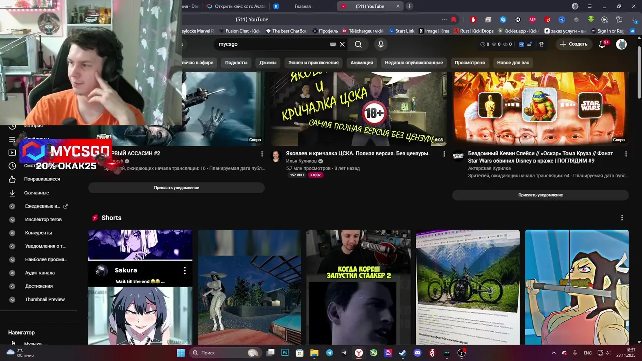642x361 pixels.
Task: Click Прислать уведомление under the Кевин Спейси video
Action: coord(540,195)
